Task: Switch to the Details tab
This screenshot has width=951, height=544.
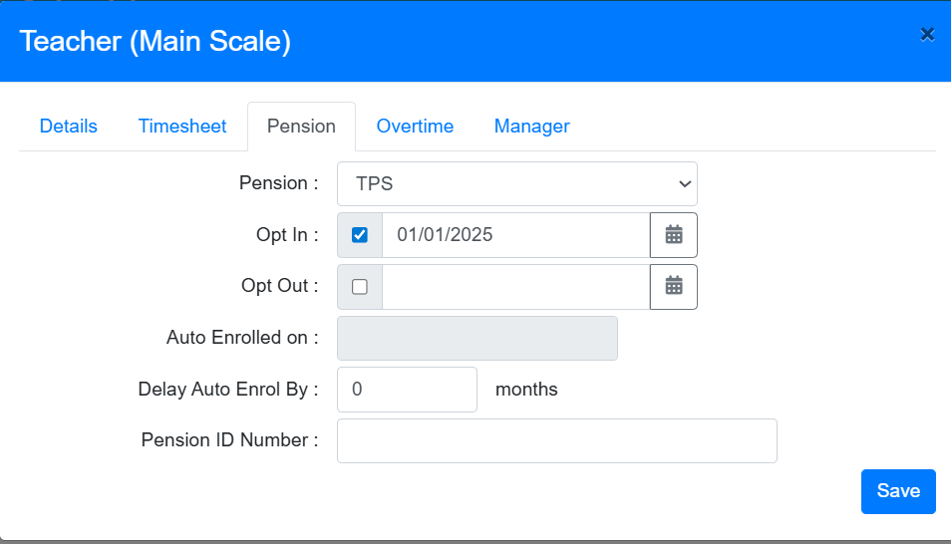Action: (x=69, y=127)
